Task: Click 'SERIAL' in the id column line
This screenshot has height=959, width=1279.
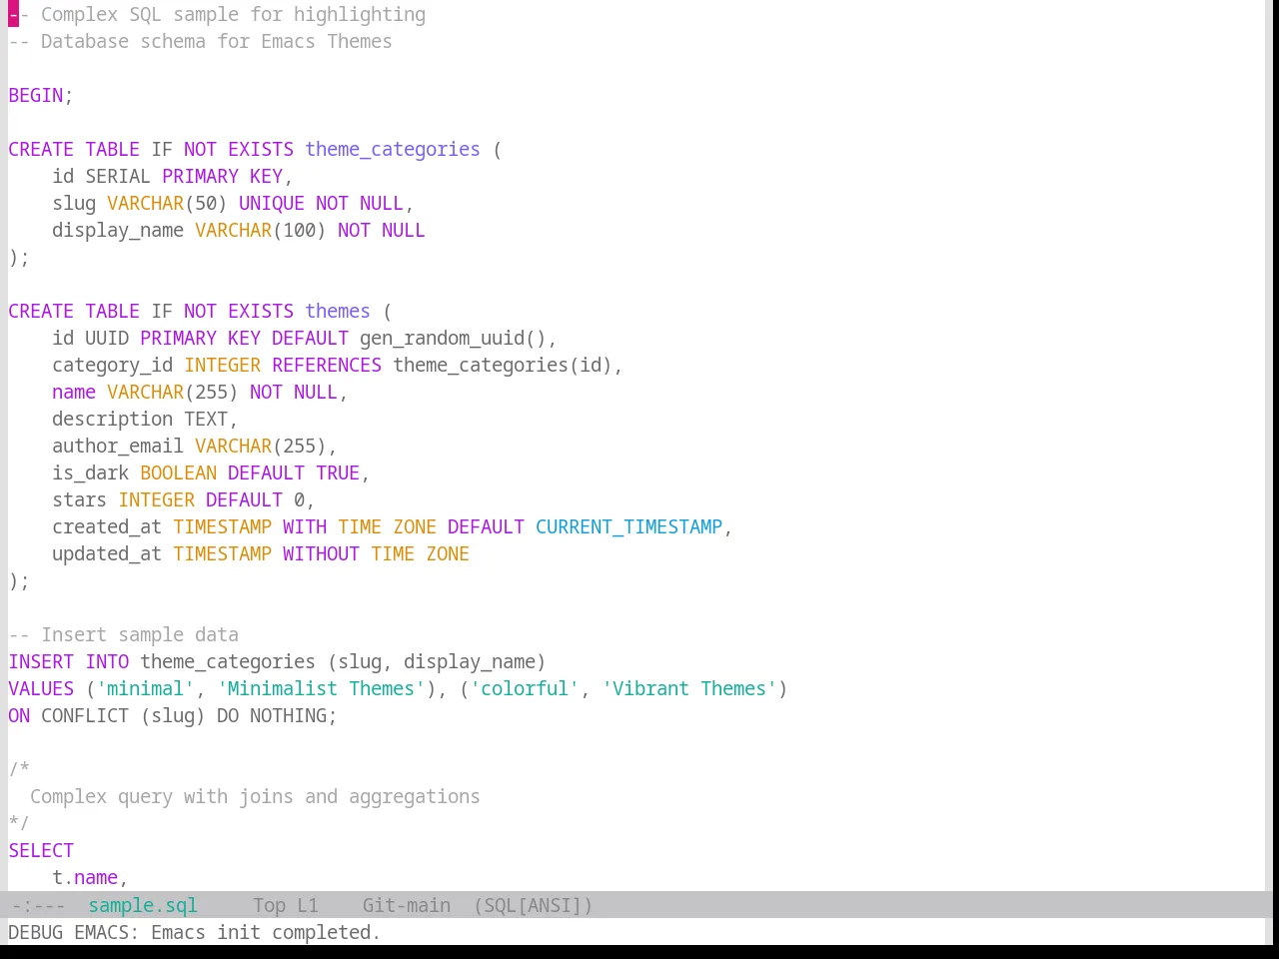Action: click(118, 176)
